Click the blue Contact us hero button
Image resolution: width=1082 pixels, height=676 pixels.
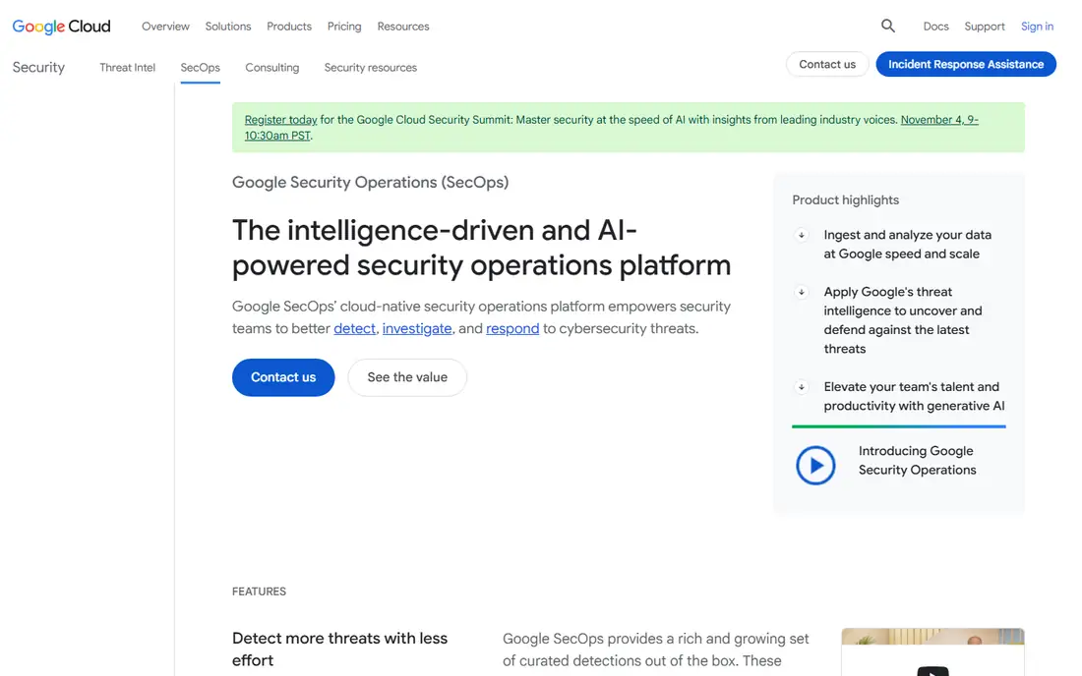click(x=283, y=377)
